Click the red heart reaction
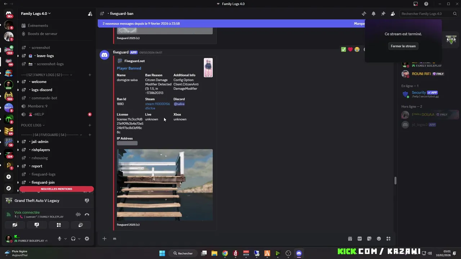The image size is (461, 259). point(350,49)
